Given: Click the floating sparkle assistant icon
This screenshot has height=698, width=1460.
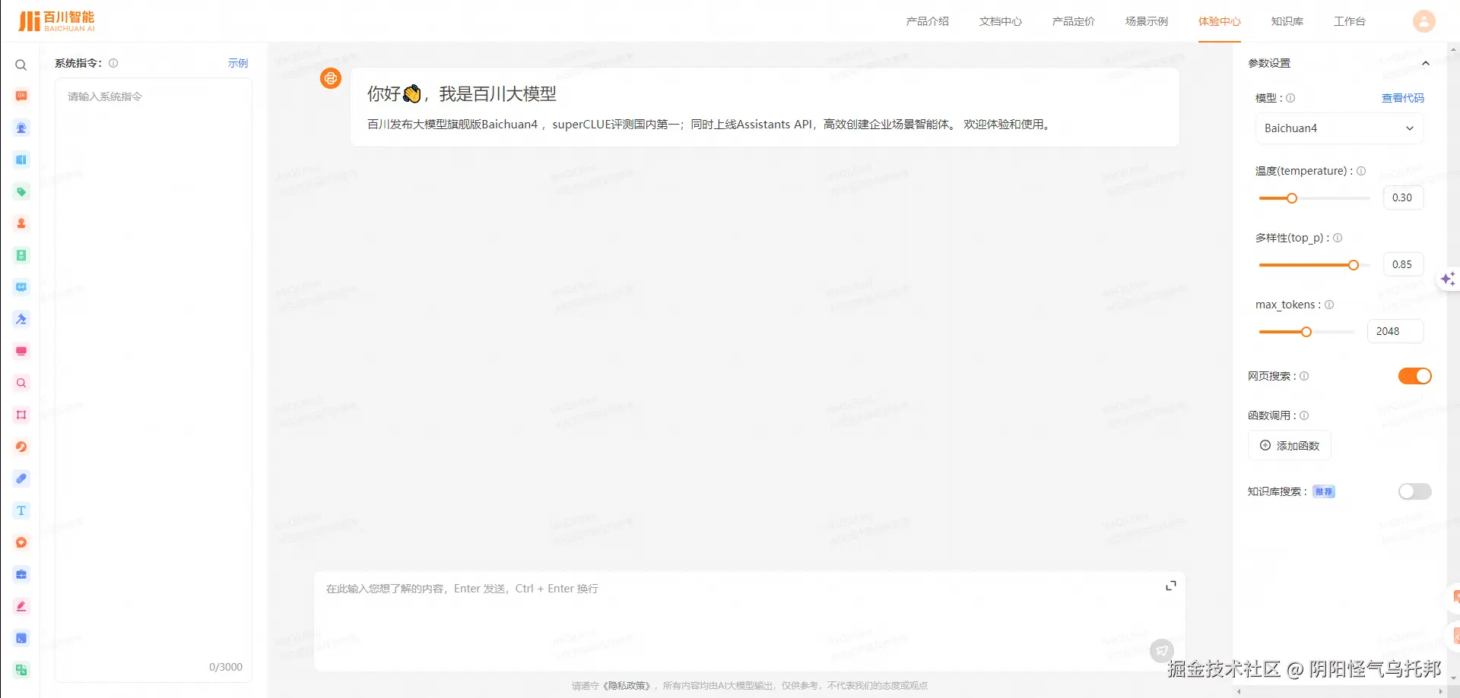Looking at the screenshot, I should tap(1448, 279).
